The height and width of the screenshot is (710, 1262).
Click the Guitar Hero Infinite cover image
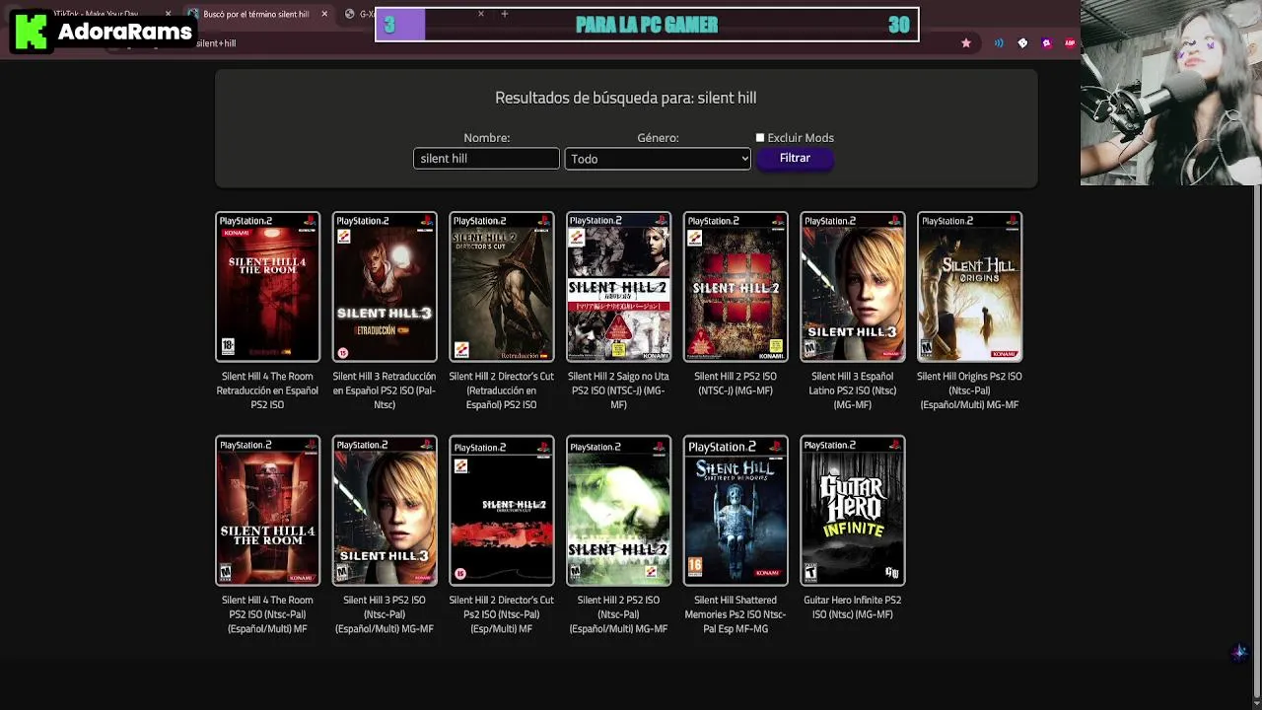pos(852,511)
